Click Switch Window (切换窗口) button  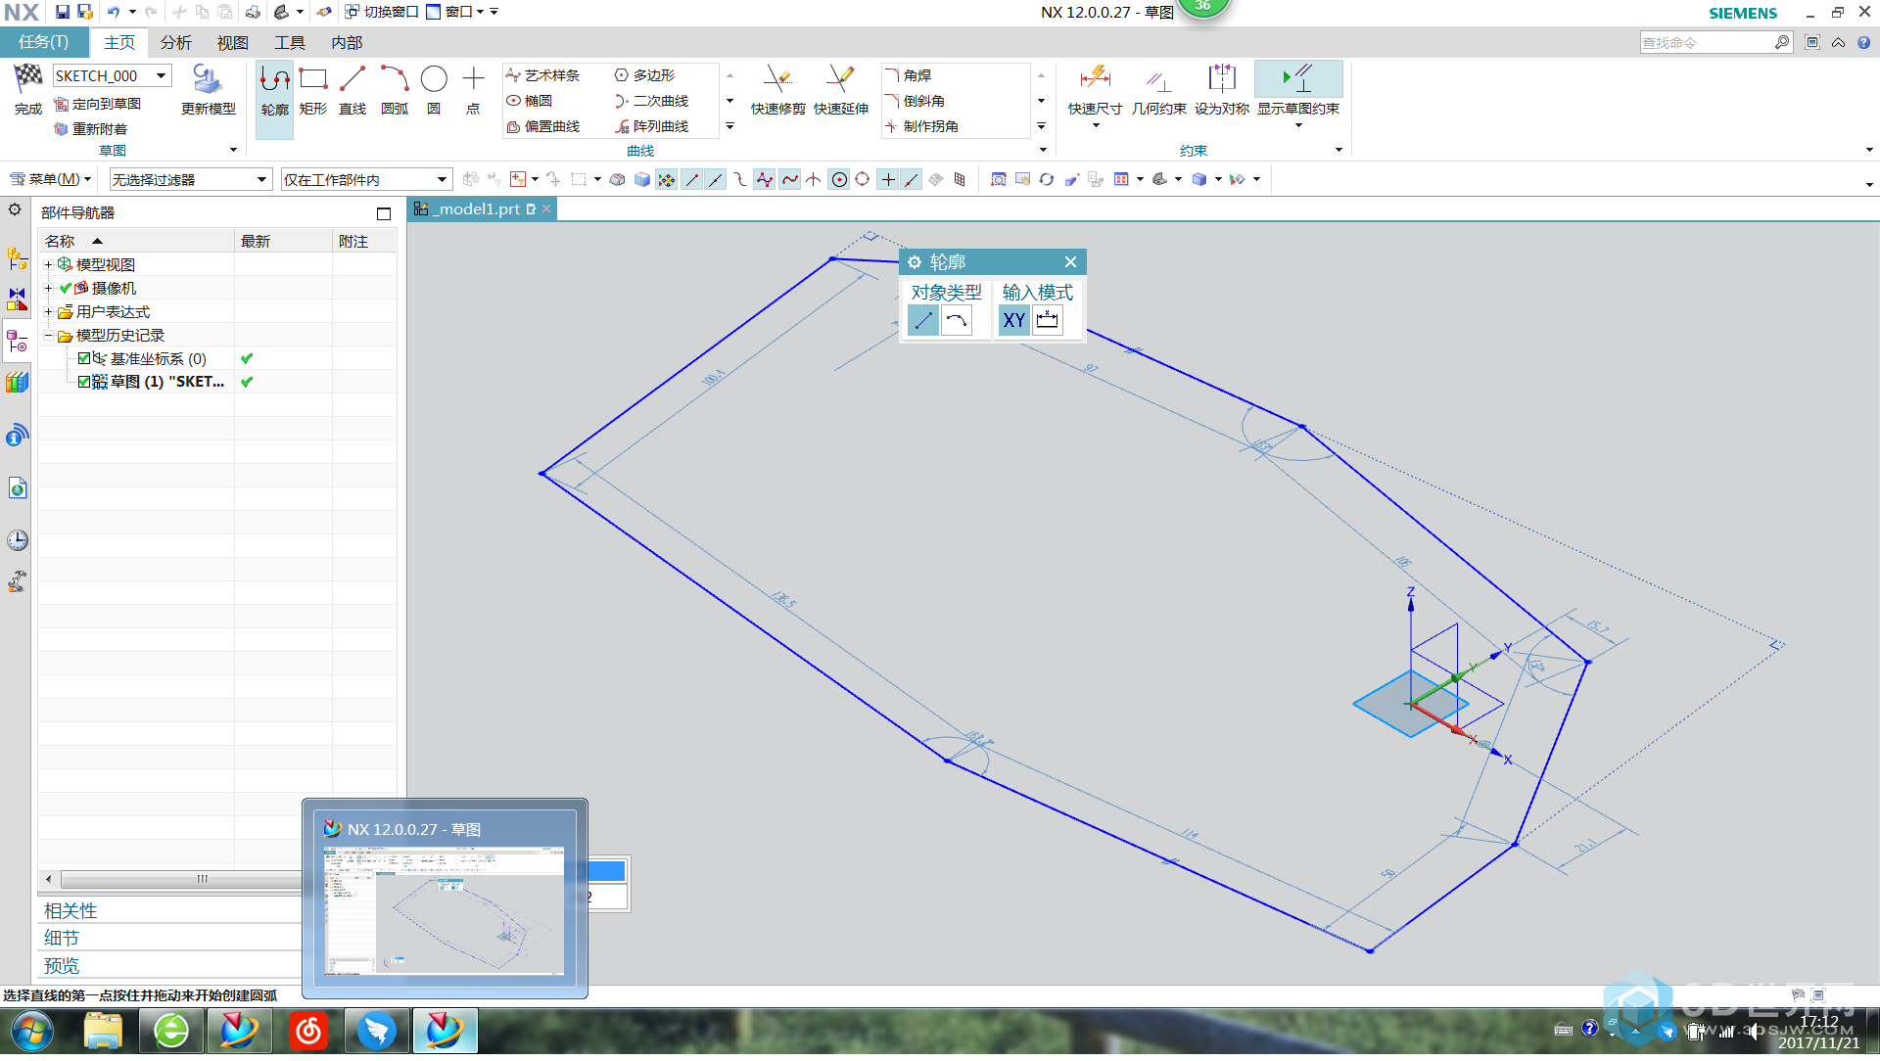point(382,12)
